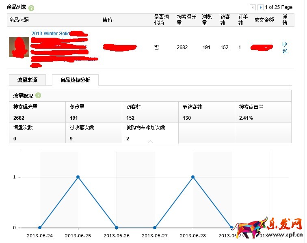Click 订单数 column header
Image resolution: width=307 pixels, height=243 pixels.
243,20
